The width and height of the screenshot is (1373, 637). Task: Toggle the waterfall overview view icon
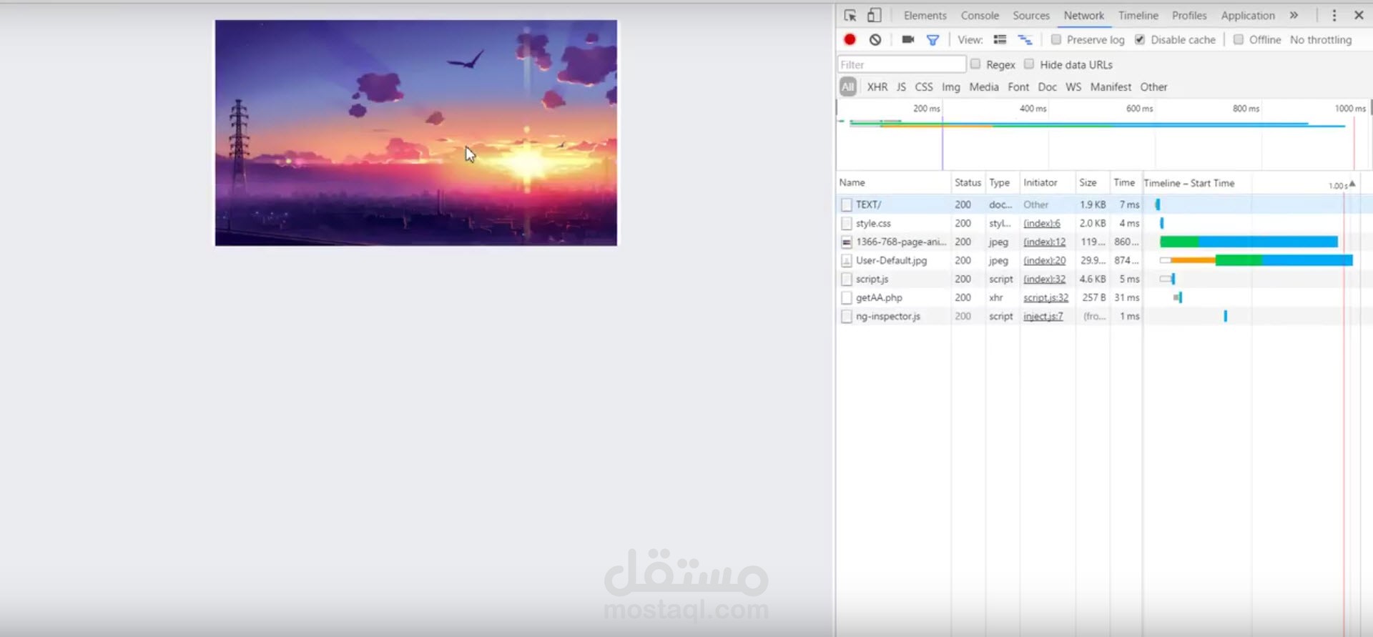click(x=1025, y=39)
